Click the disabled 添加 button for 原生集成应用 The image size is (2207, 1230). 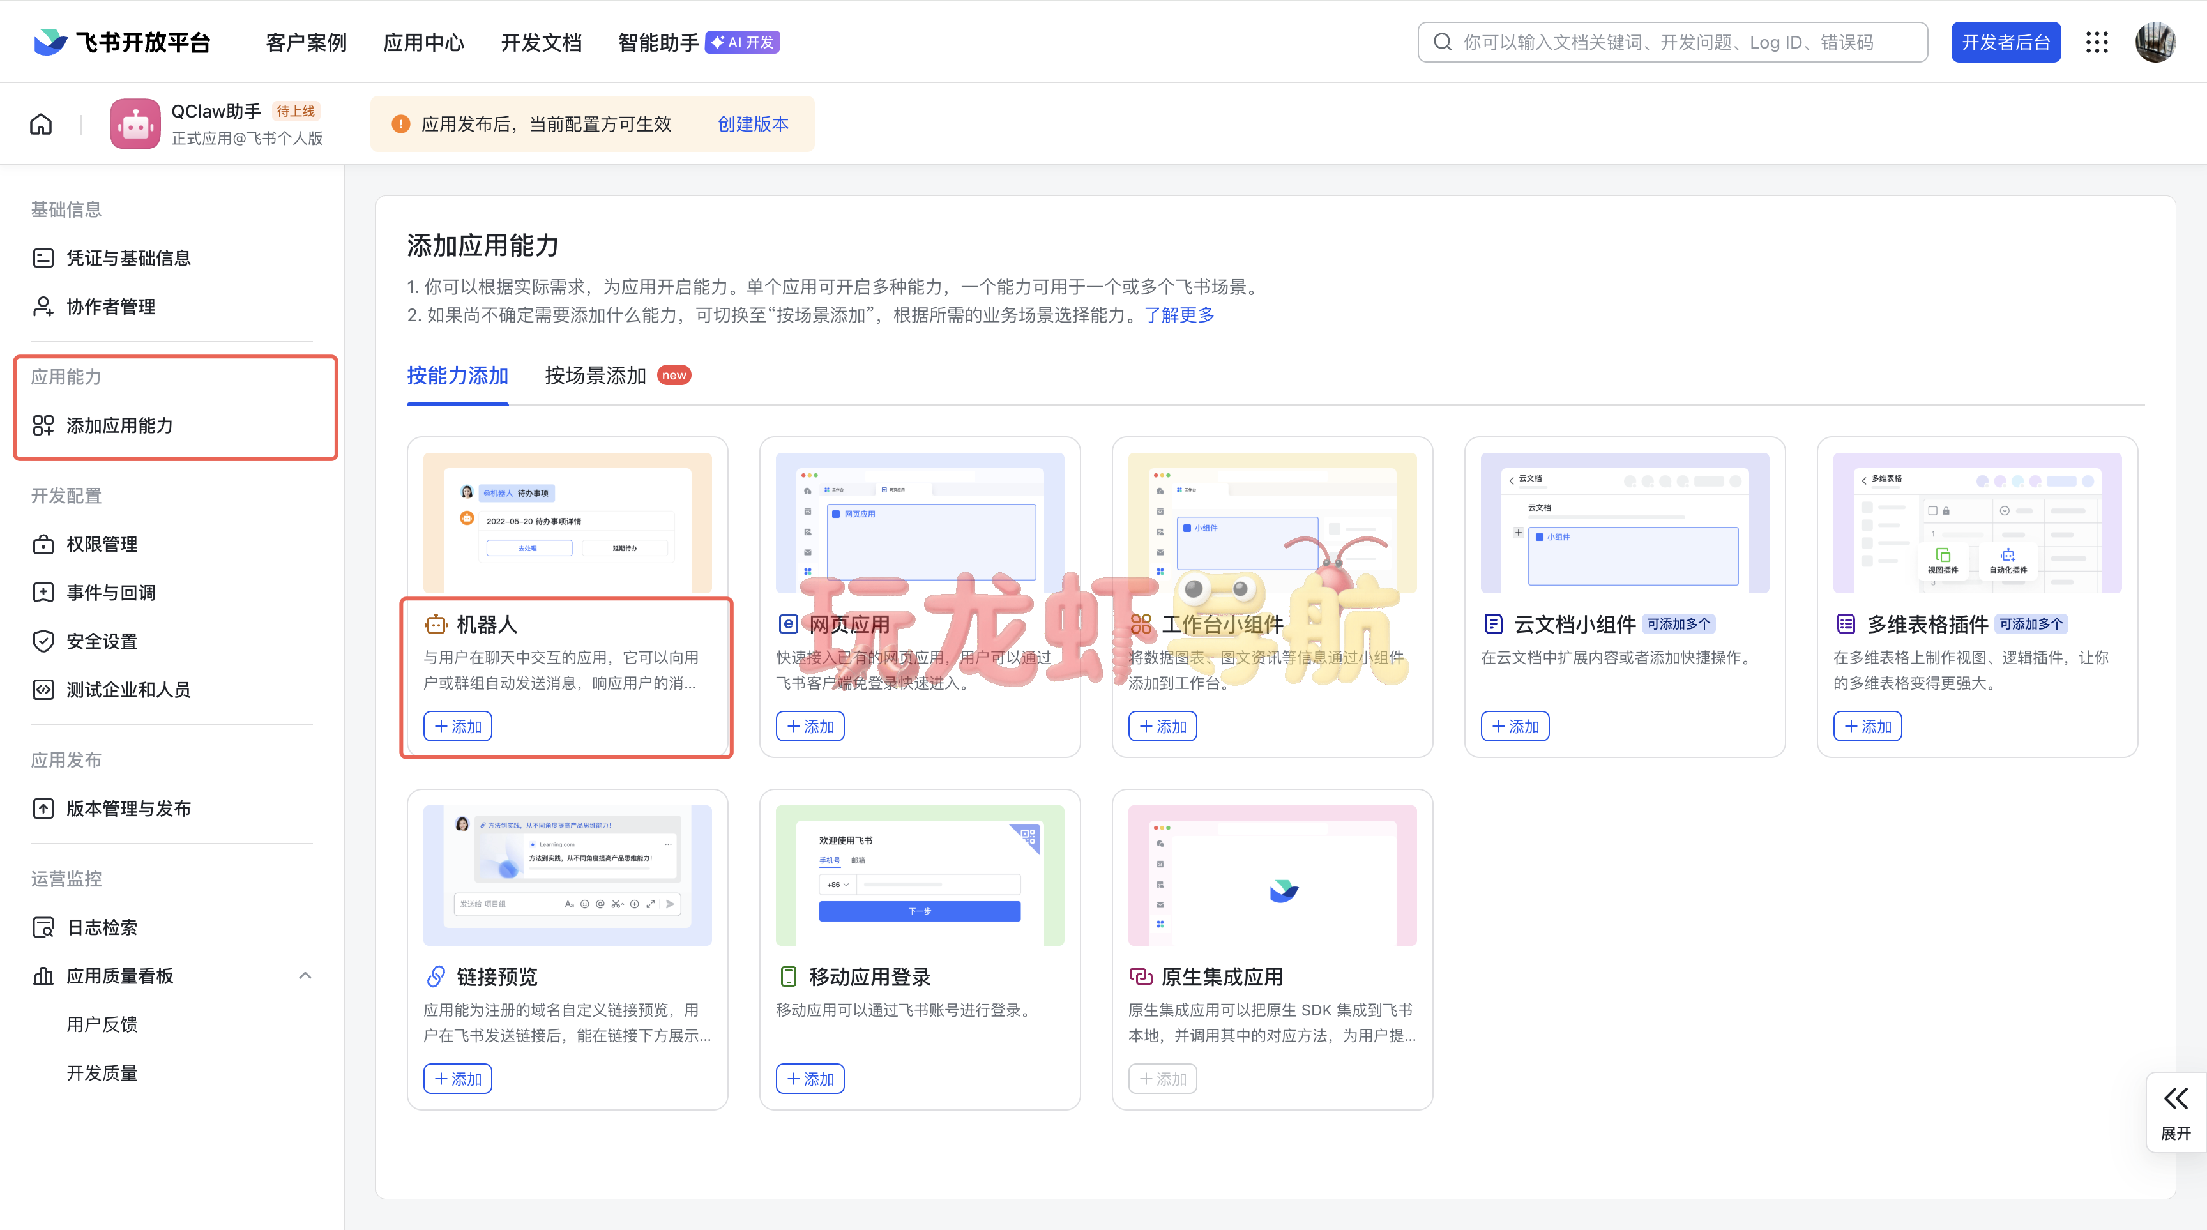pos(1162,1079)
